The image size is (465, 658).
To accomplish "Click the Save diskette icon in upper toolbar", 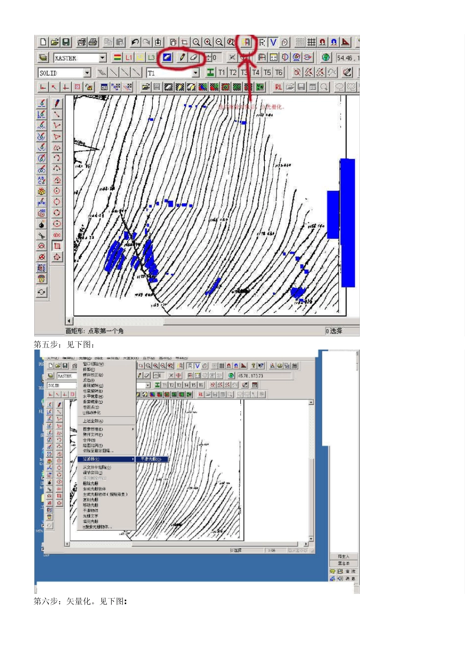I will pos(66,42).
